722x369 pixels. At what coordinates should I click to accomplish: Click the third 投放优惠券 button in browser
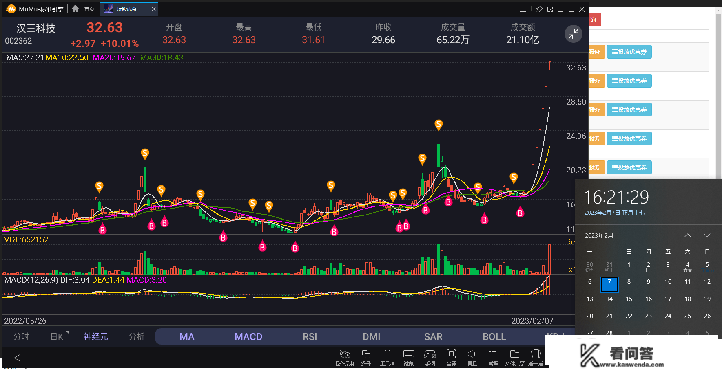[x=629, y=110]
